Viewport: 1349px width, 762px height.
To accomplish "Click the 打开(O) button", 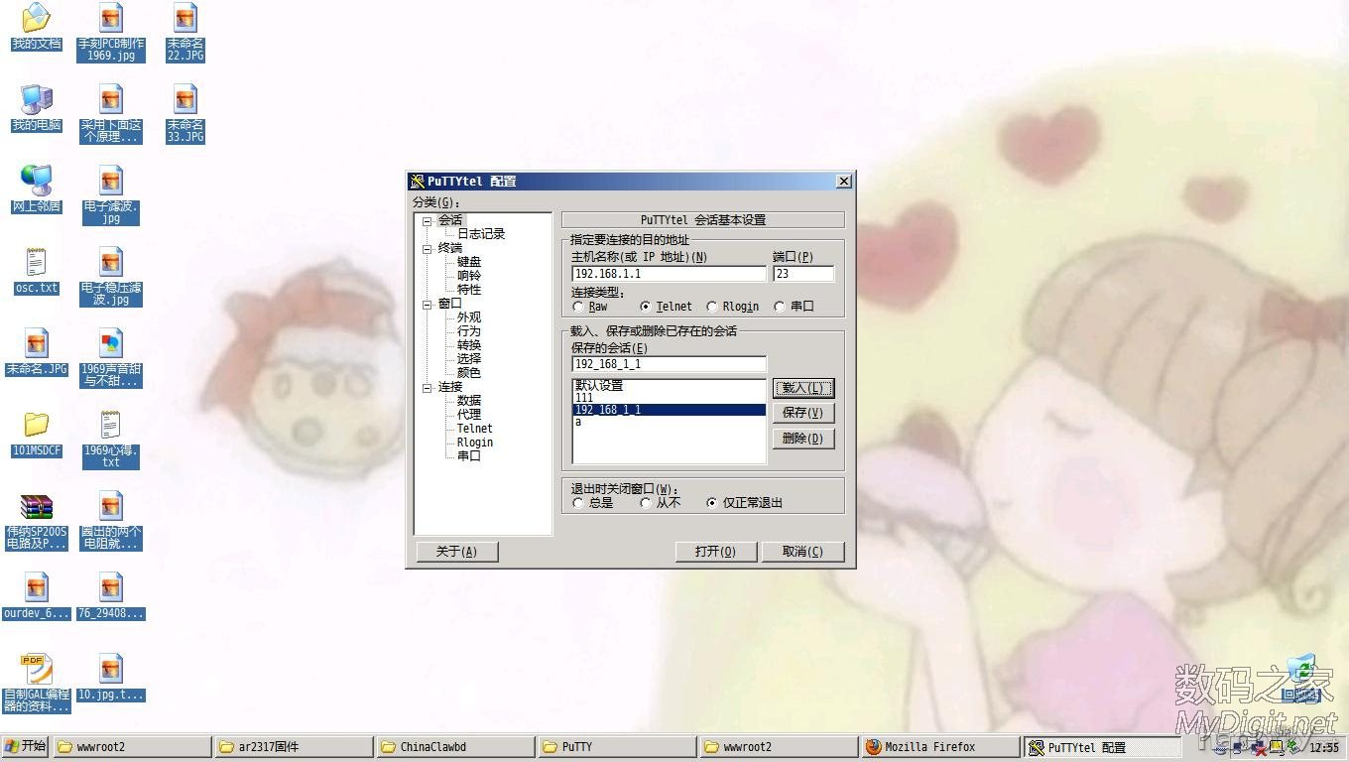I will tap(715, 552).
